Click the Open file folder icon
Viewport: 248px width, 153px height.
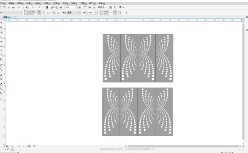coord(5,7)
